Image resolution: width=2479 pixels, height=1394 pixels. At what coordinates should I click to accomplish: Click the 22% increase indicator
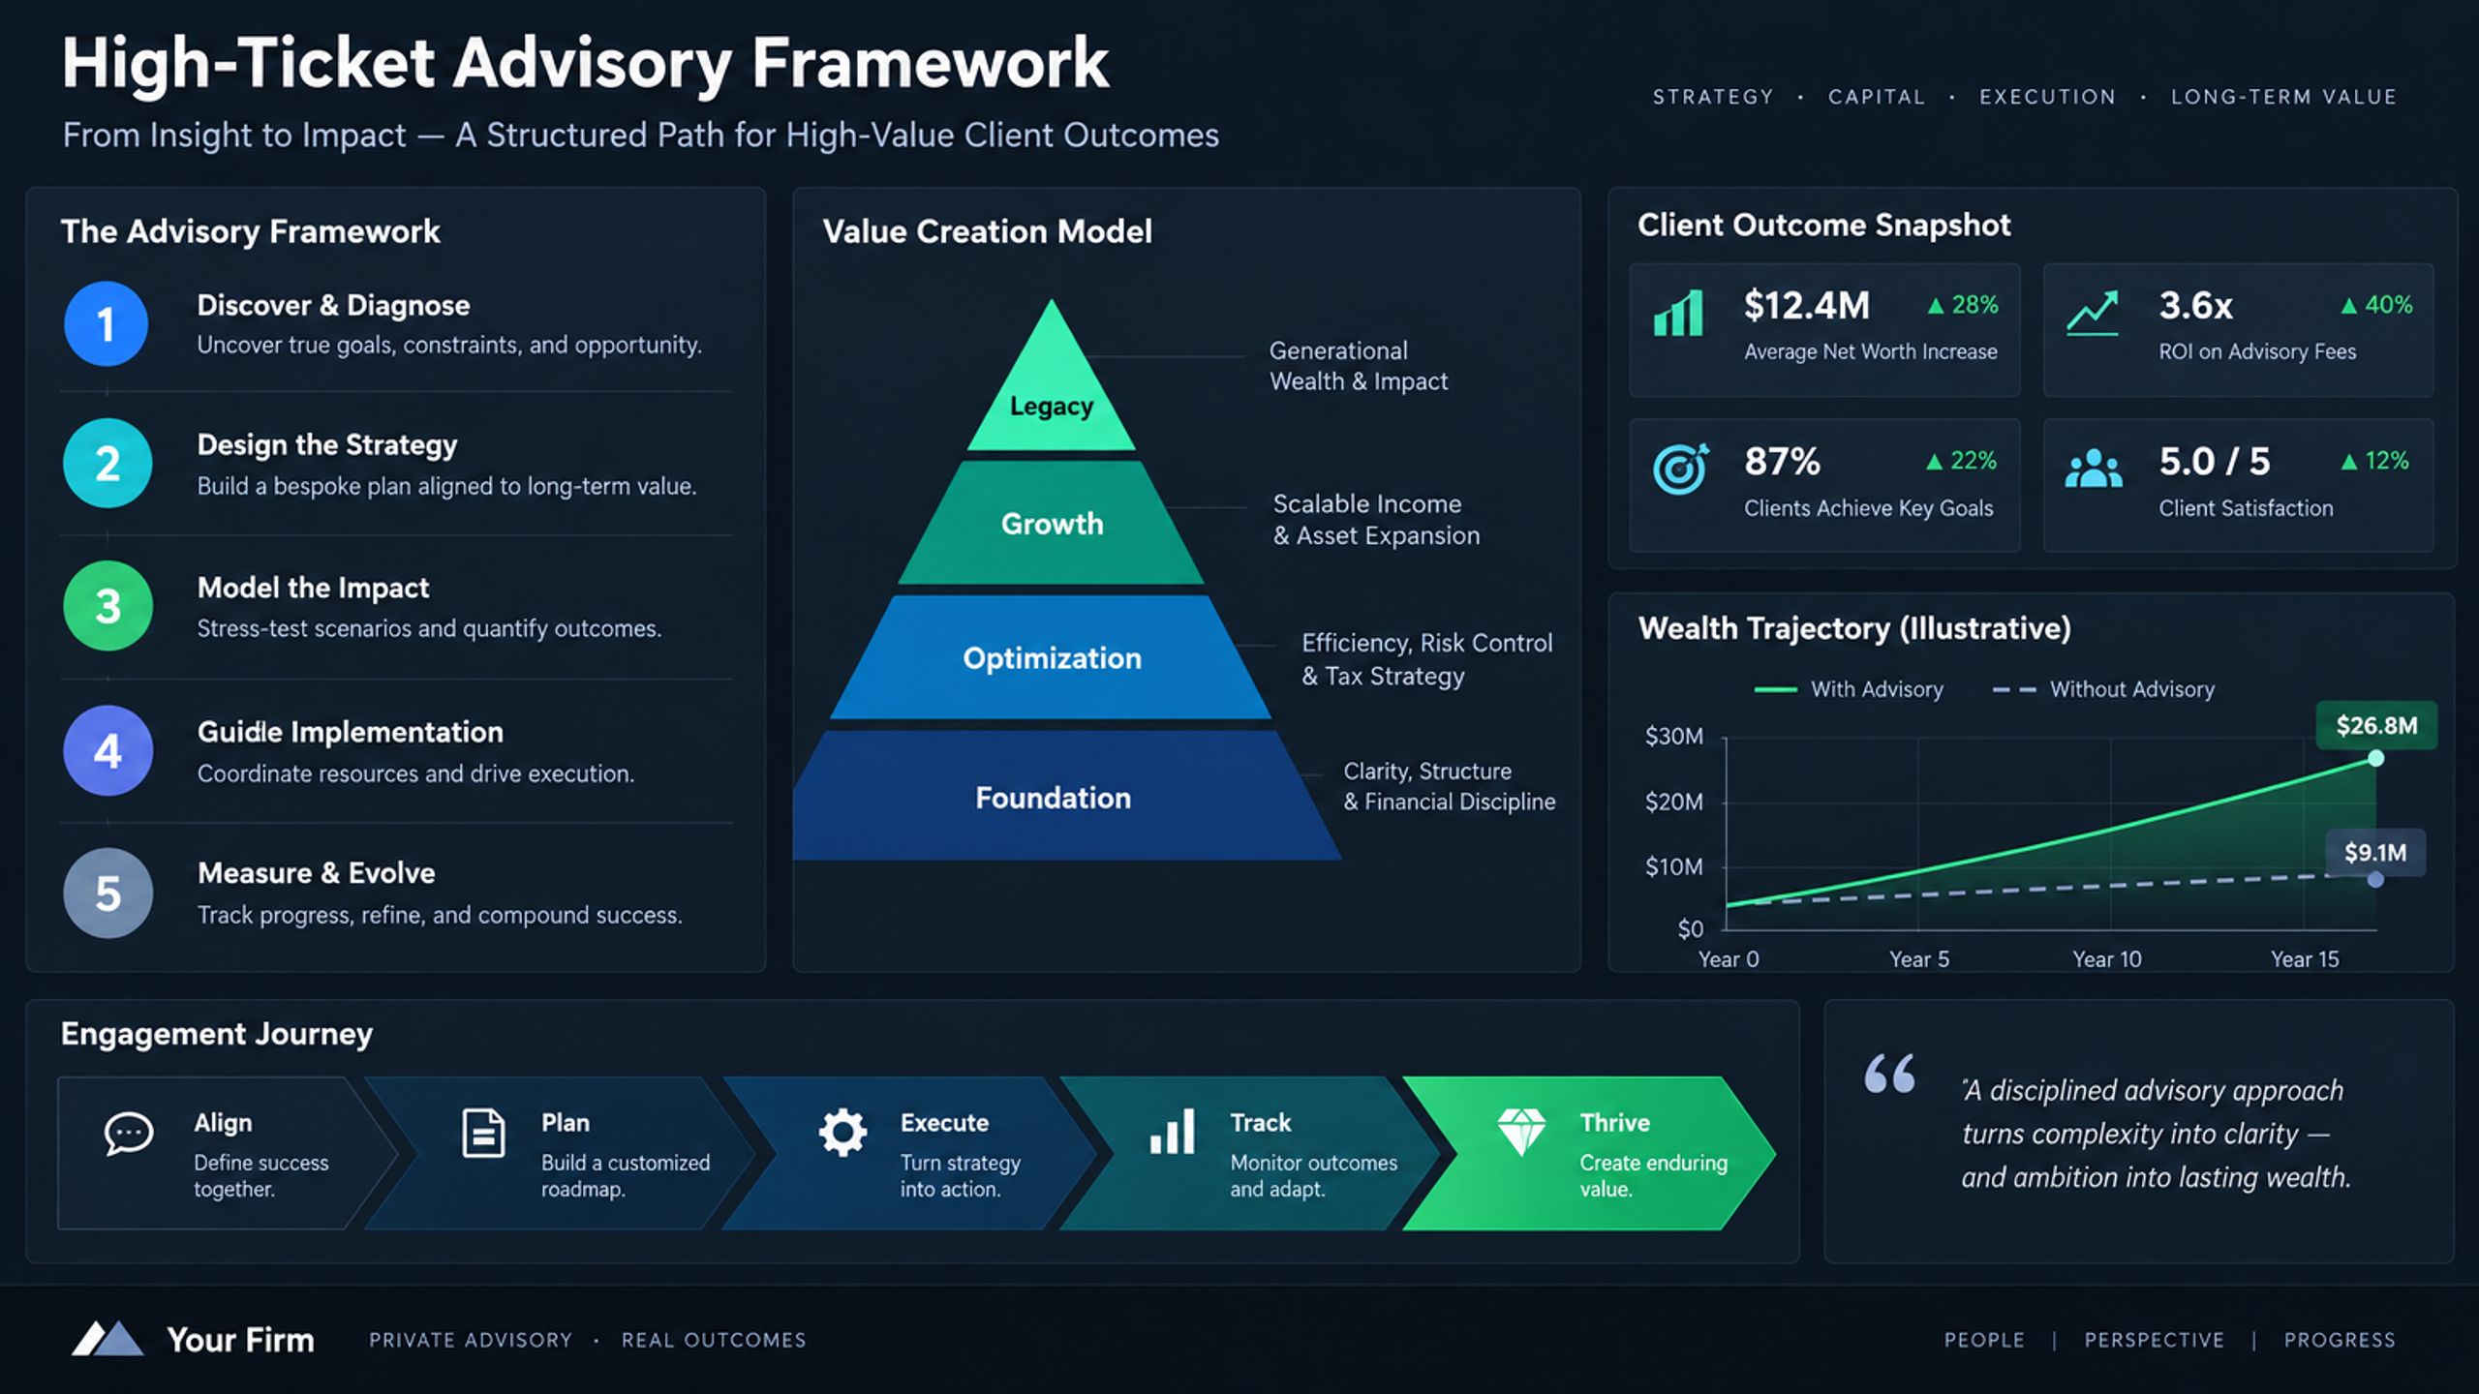coord(1961,461)
